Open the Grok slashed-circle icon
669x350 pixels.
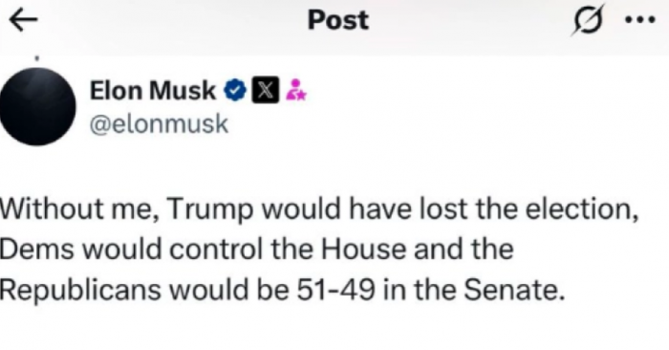[589, 20]
